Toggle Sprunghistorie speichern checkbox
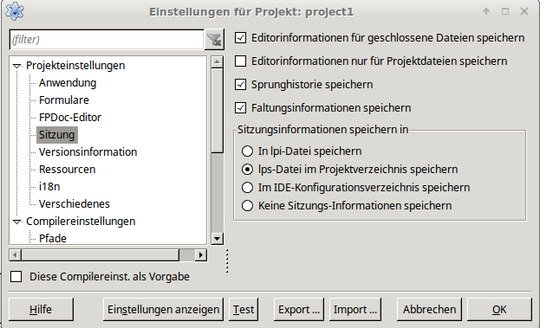The height and width of the screenshot is (328, 540). (x=240, y=85)
